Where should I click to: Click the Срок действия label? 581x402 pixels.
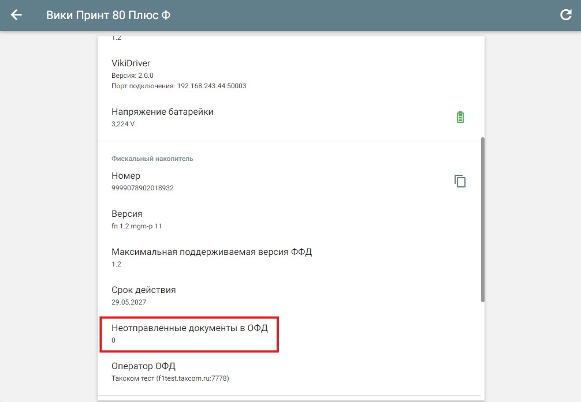pyautogui.click(x=143, y=290)
